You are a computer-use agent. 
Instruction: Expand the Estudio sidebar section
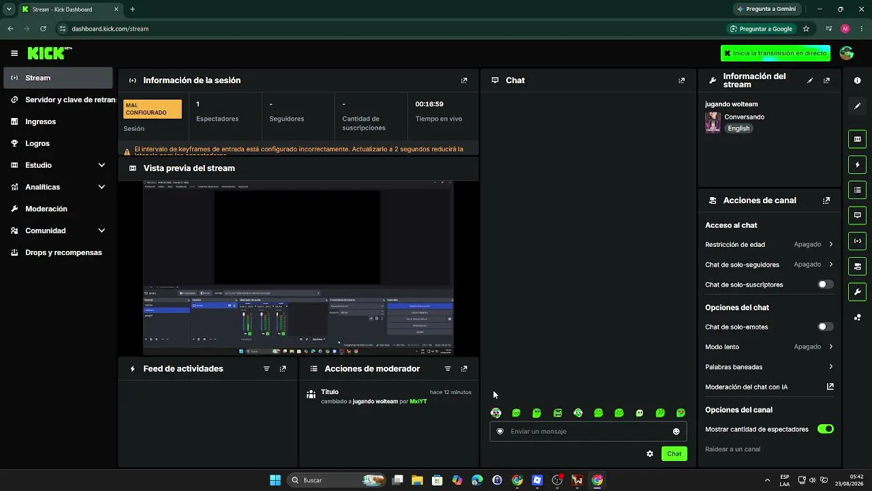(102, 165)
